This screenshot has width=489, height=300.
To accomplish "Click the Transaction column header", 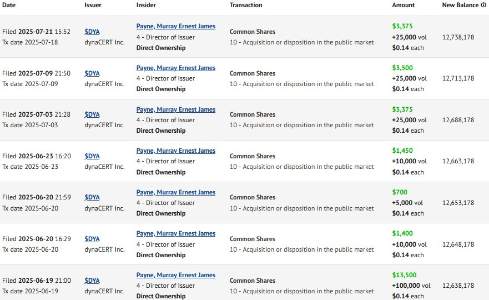I will (246, 5).
